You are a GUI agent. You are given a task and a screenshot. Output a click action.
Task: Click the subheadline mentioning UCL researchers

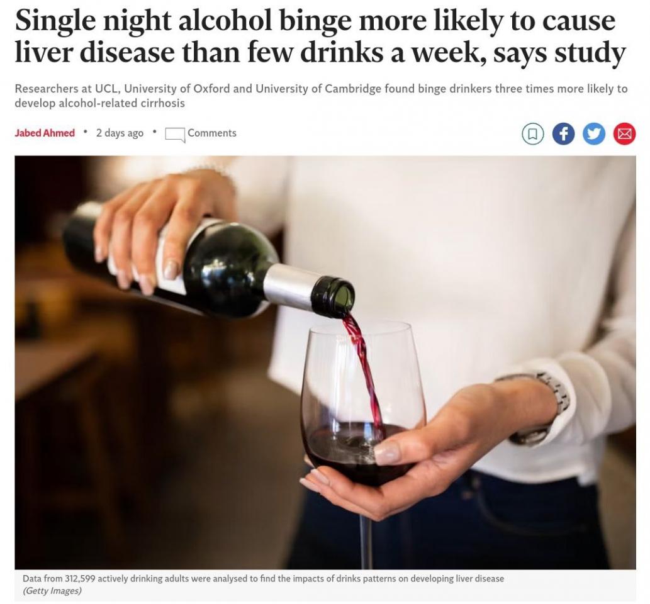[321, 96]
